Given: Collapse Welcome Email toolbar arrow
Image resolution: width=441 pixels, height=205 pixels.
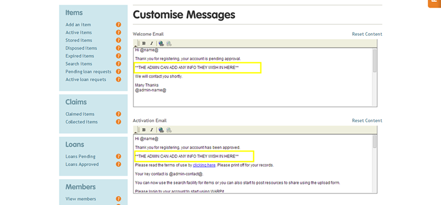Looking at the screenshot, I should coord(135,45).
